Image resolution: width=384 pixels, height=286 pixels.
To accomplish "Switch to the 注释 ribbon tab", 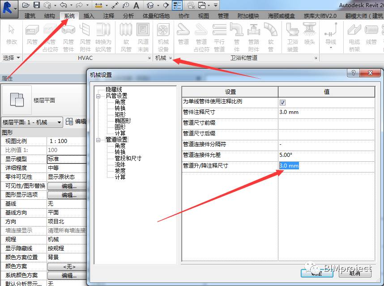I will pos(108,16).
